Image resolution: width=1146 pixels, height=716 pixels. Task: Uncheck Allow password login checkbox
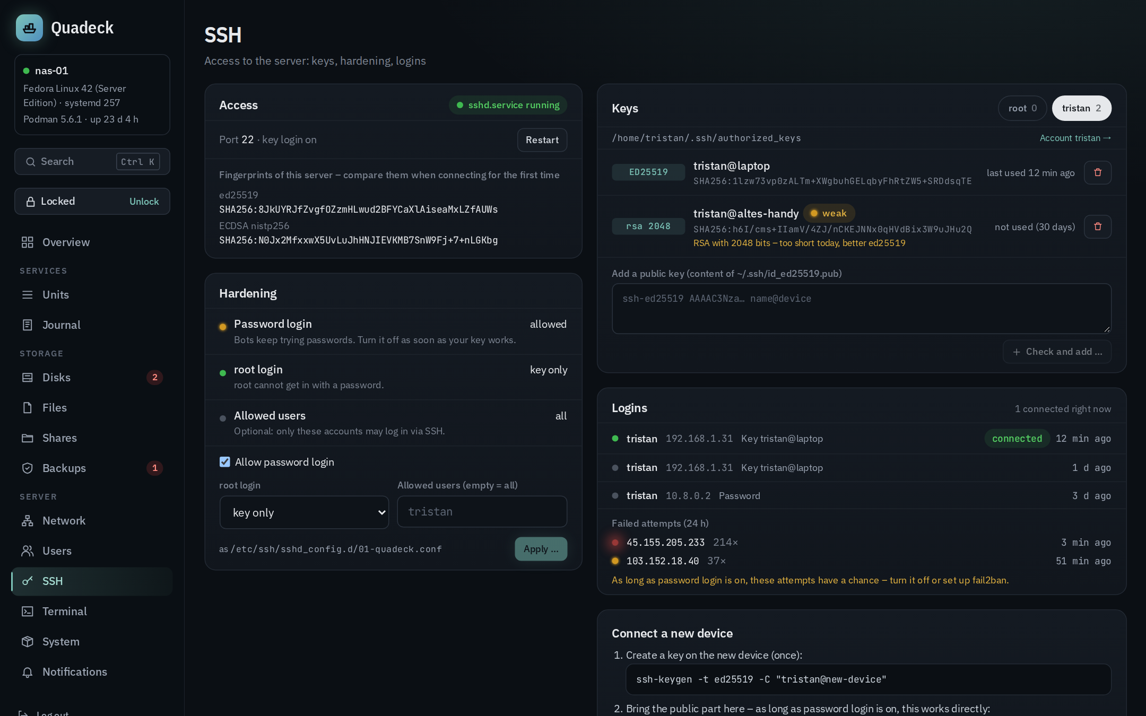click(x=225, y=462)
